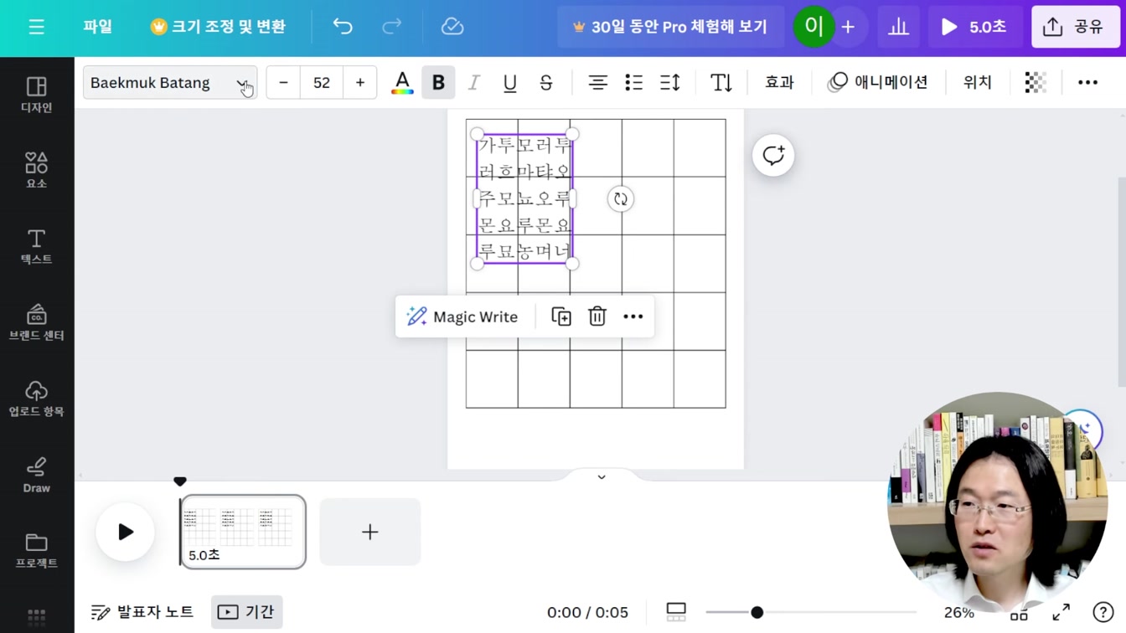The width and height of the screenshot is (1126, 633).
Task: Duplicate the selected text box
Action: (x=561, y=316)
